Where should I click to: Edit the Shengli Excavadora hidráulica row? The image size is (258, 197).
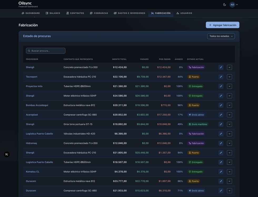(x=221, y=153)
